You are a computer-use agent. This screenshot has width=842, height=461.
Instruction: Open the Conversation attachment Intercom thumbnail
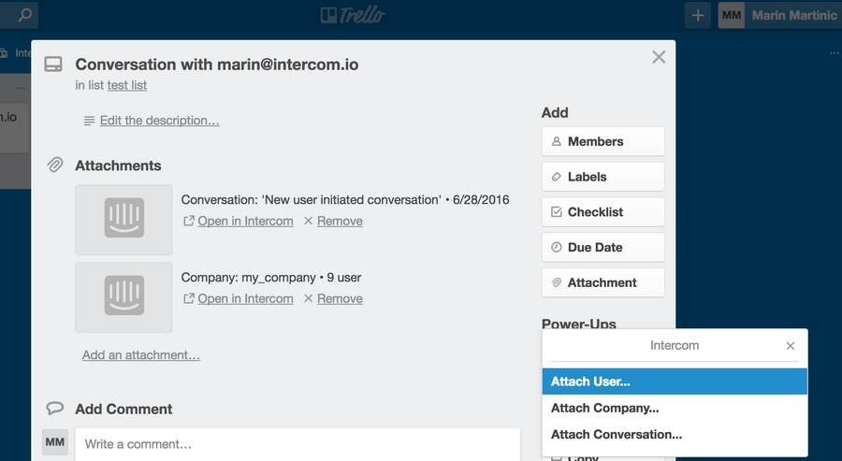[124, 220]
